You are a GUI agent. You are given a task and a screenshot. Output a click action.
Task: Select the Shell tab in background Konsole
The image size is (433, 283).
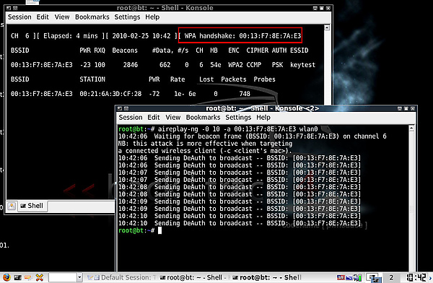32,206
